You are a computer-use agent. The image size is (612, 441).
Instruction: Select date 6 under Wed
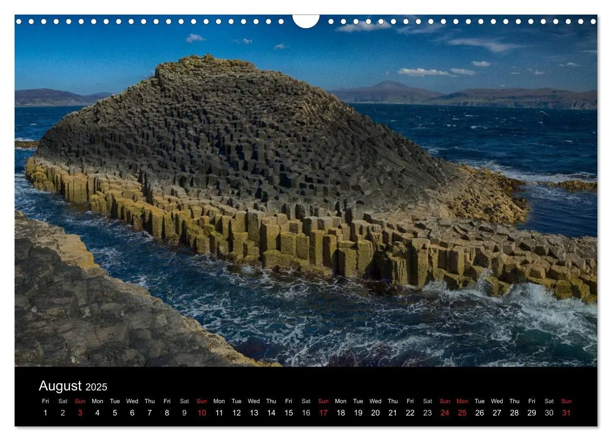coord(132,413)
